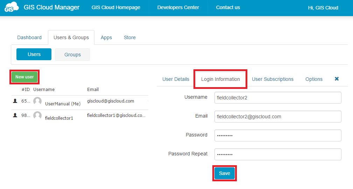Open the Contact us link
Screen dimensions: 353x189
[x=228, y=7]
